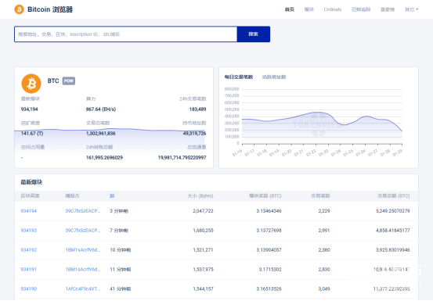
Task: Switch to the 活跃地址数 chart tab
Action: click(x=274, y=77)
